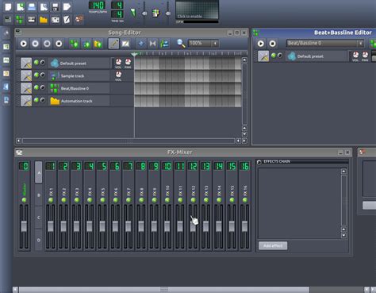Stop playback in Beat+Bassline Editor
The height and width of the screenshot is (293, 376).
point(272,44)
